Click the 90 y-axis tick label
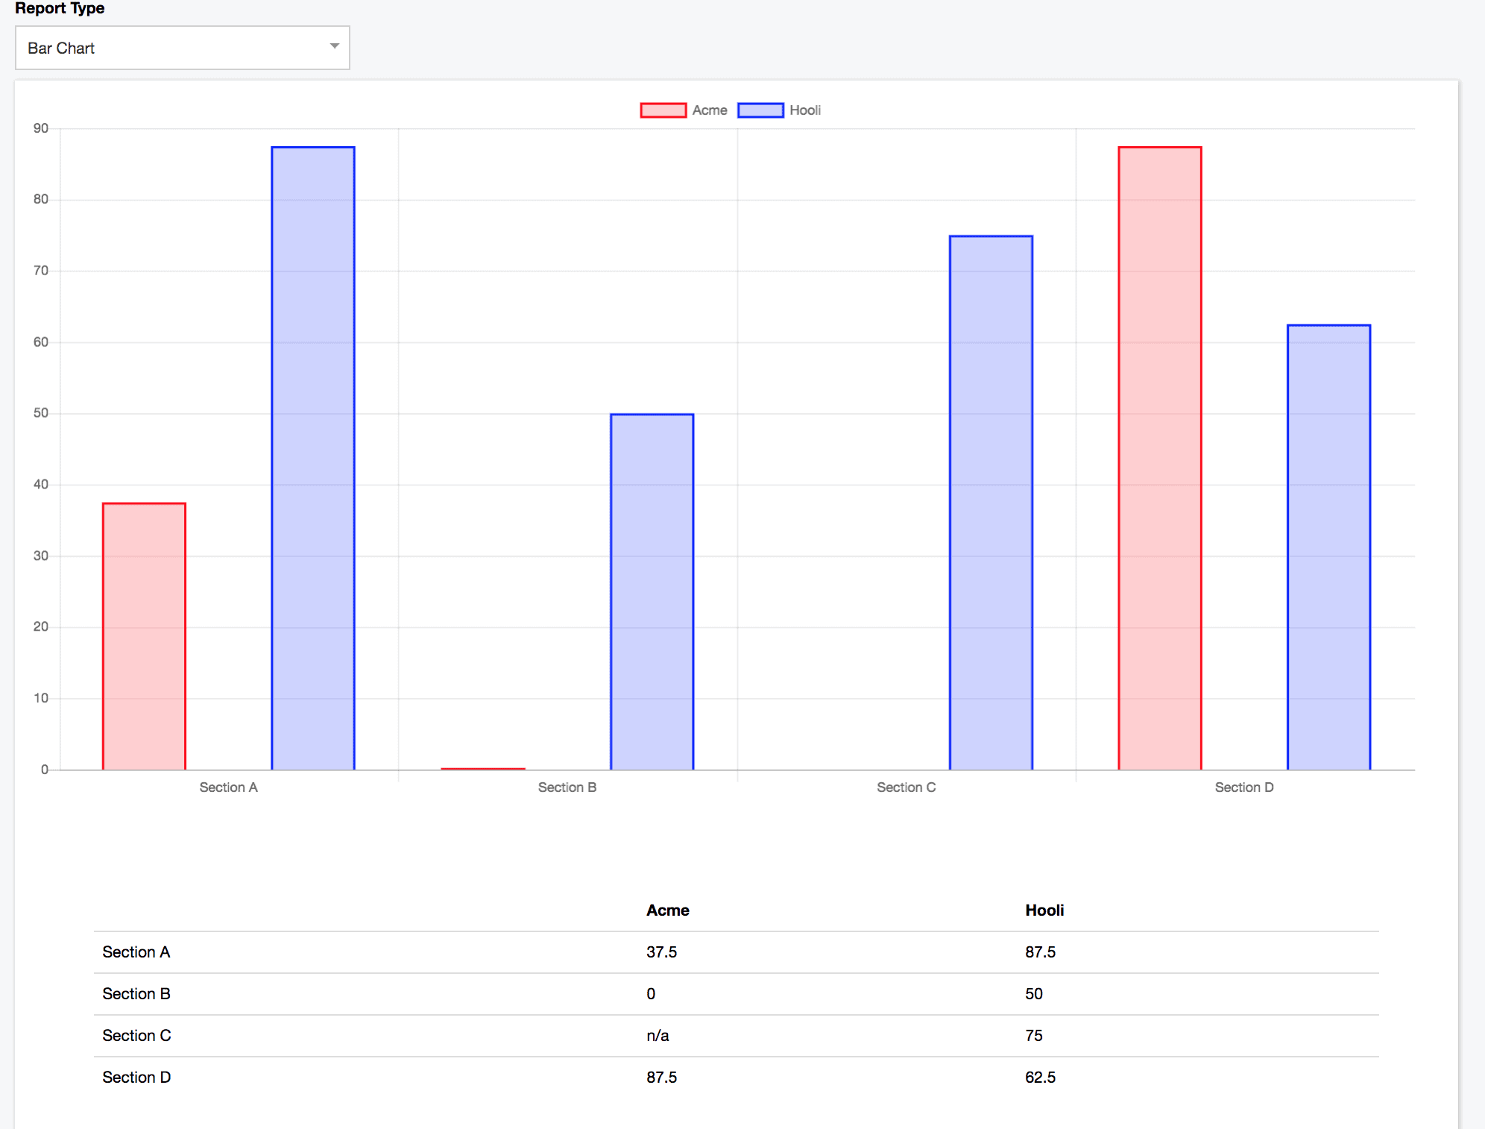This screenshot has width=1485, height=1129. click(41, 128)
